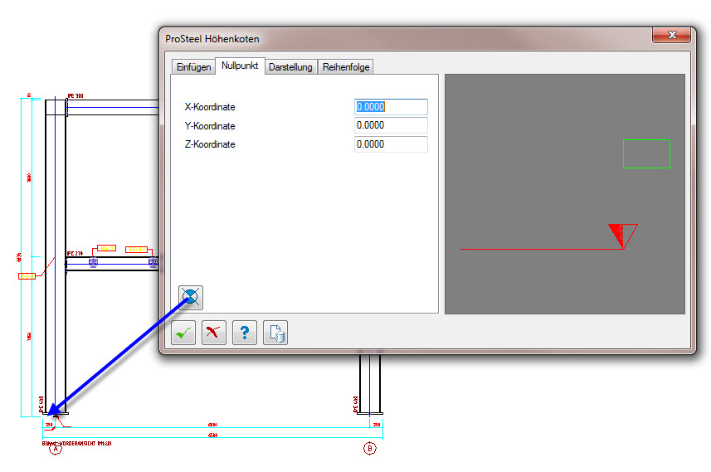Click the Z-Koordinate input field
Viewport: 711px width, 472px height.
tap(391, 144)
